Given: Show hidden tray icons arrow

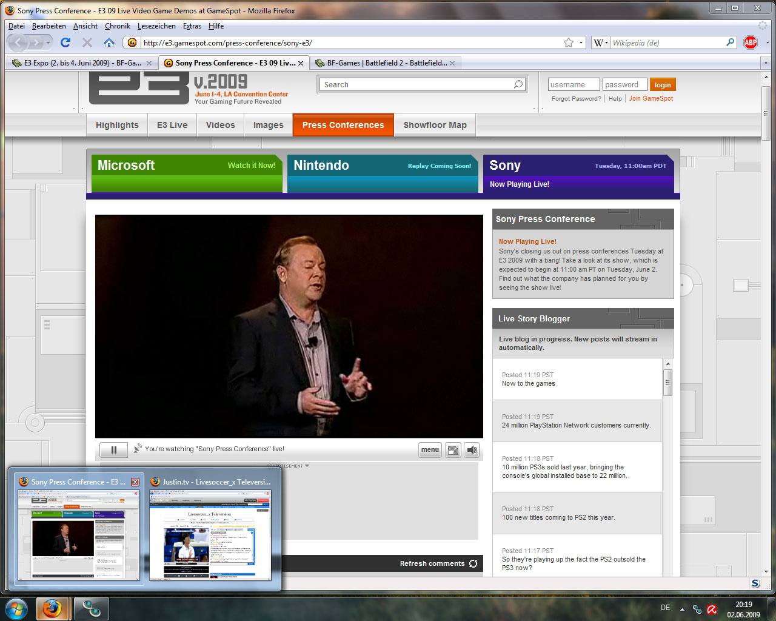Looking at the screenshot, I should (x=682, y=609).
